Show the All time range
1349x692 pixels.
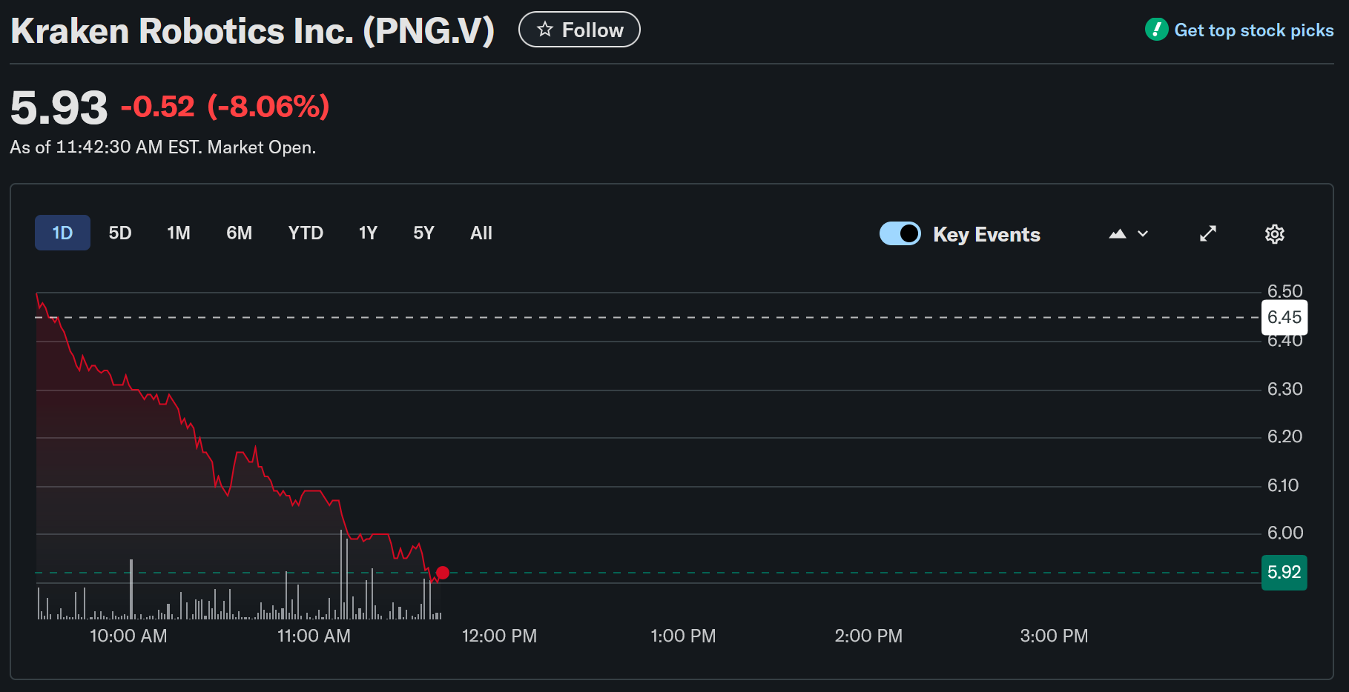(x=481, y=233)
